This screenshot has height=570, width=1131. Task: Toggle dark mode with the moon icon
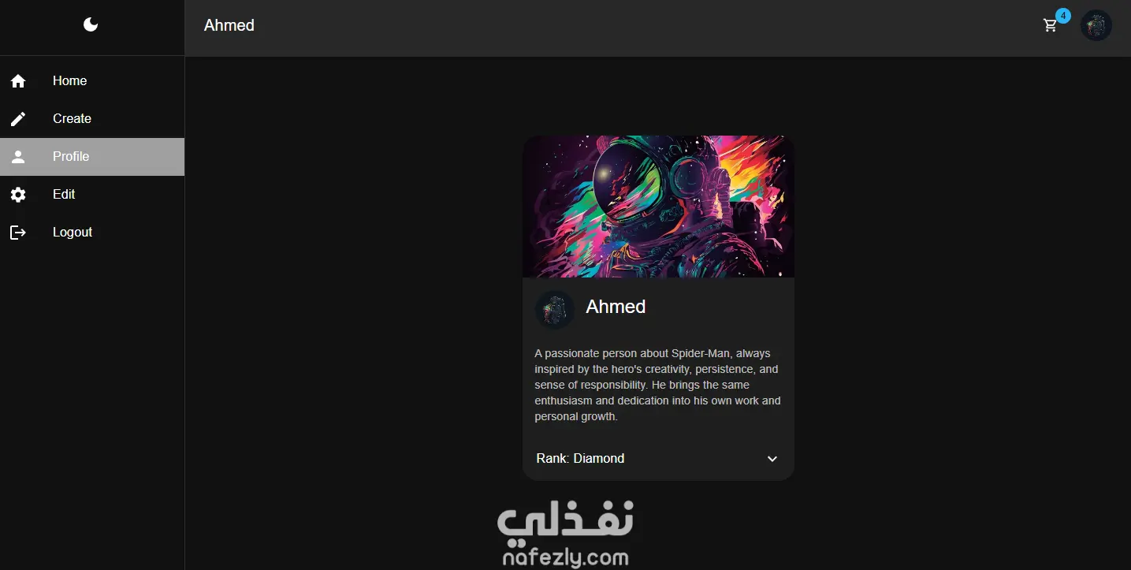pyautogui.click(x=91, y=25)
